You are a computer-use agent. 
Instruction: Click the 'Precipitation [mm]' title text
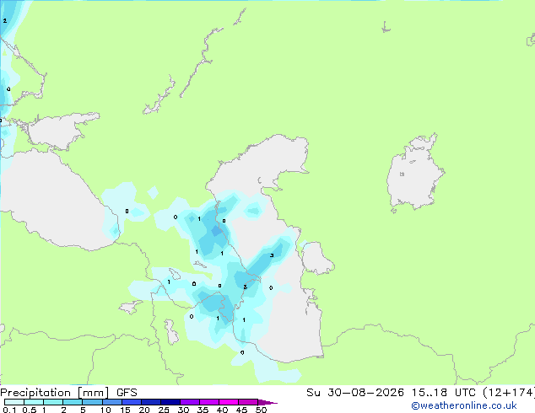54,393
